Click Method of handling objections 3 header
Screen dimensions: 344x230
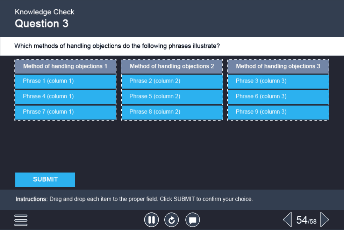pyautogui.click(x=278, y=66)
